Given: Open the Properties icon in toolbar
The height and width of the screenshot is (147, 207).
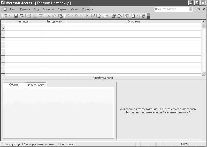Looking at the screenshot, I should pos(113,16).
